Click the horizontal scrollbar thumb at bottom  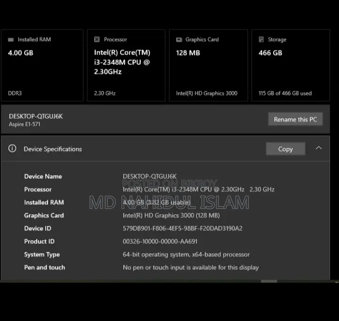pos(269,281)
